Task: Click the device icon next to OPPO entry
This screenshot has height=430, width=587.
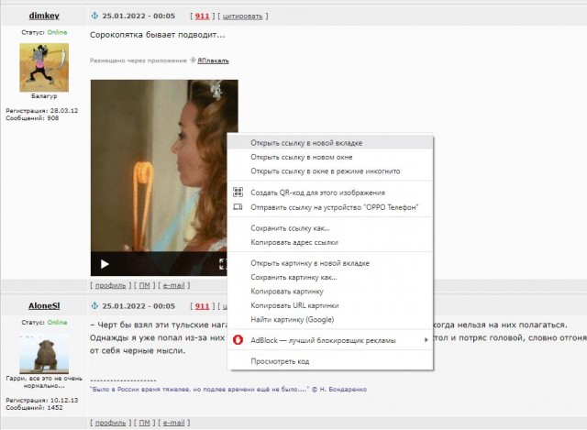Action: click(x=238, y=206)
